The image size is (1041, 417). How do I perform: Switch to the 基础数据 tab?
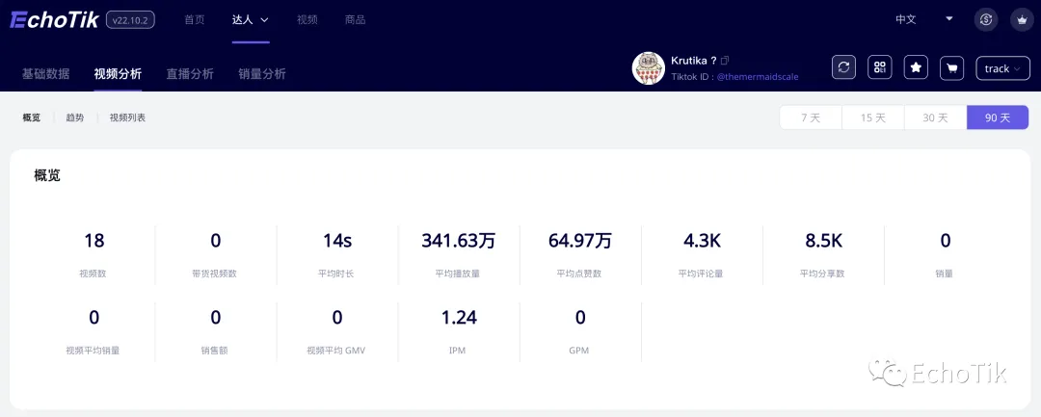(x=46, y=73)
